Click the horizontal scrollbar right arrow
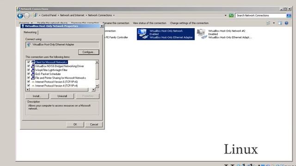 click(93, 90)
